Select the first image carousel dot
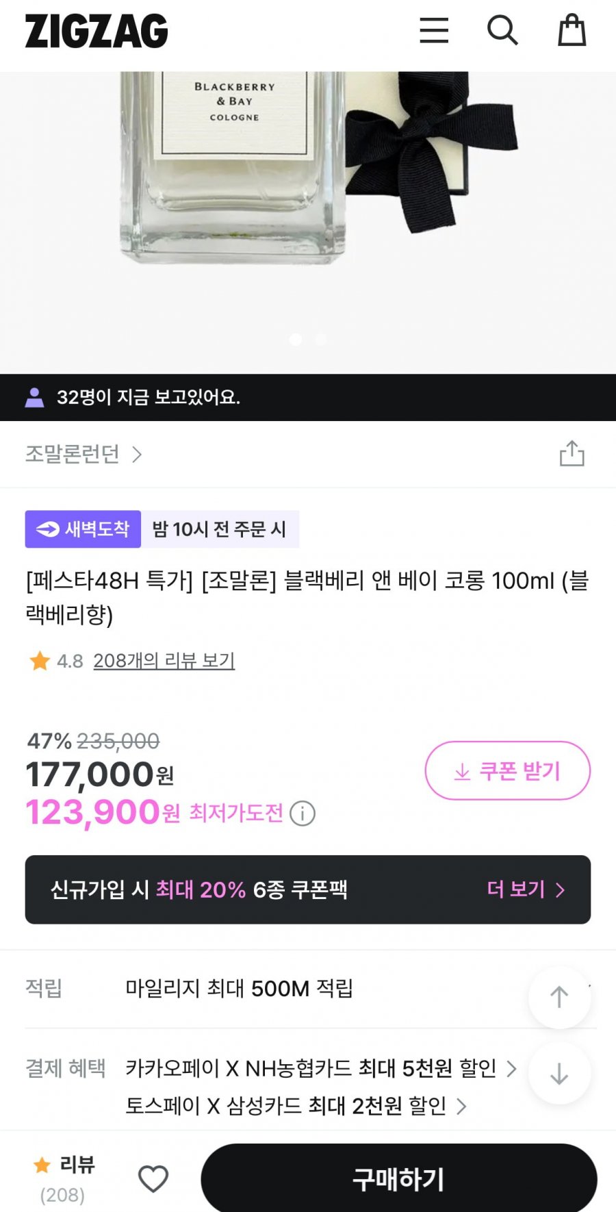Image resolution: width=616 pixels, height=1212 pixels. point(296,340)
